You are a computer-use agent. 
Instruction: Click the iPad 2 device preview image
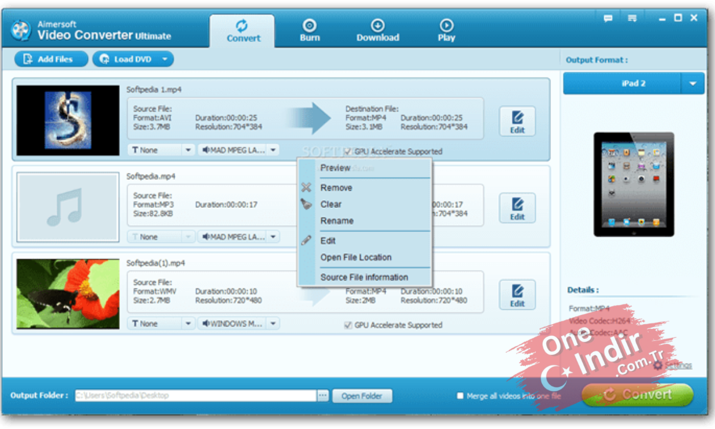coord(633,184)
